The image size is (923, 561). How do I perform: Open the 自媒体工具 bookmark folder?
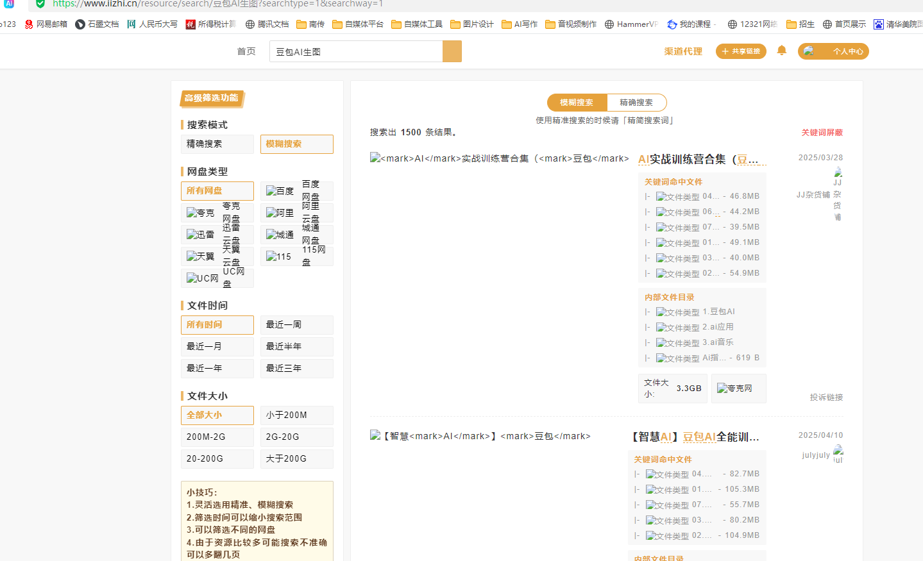[417, 24]
